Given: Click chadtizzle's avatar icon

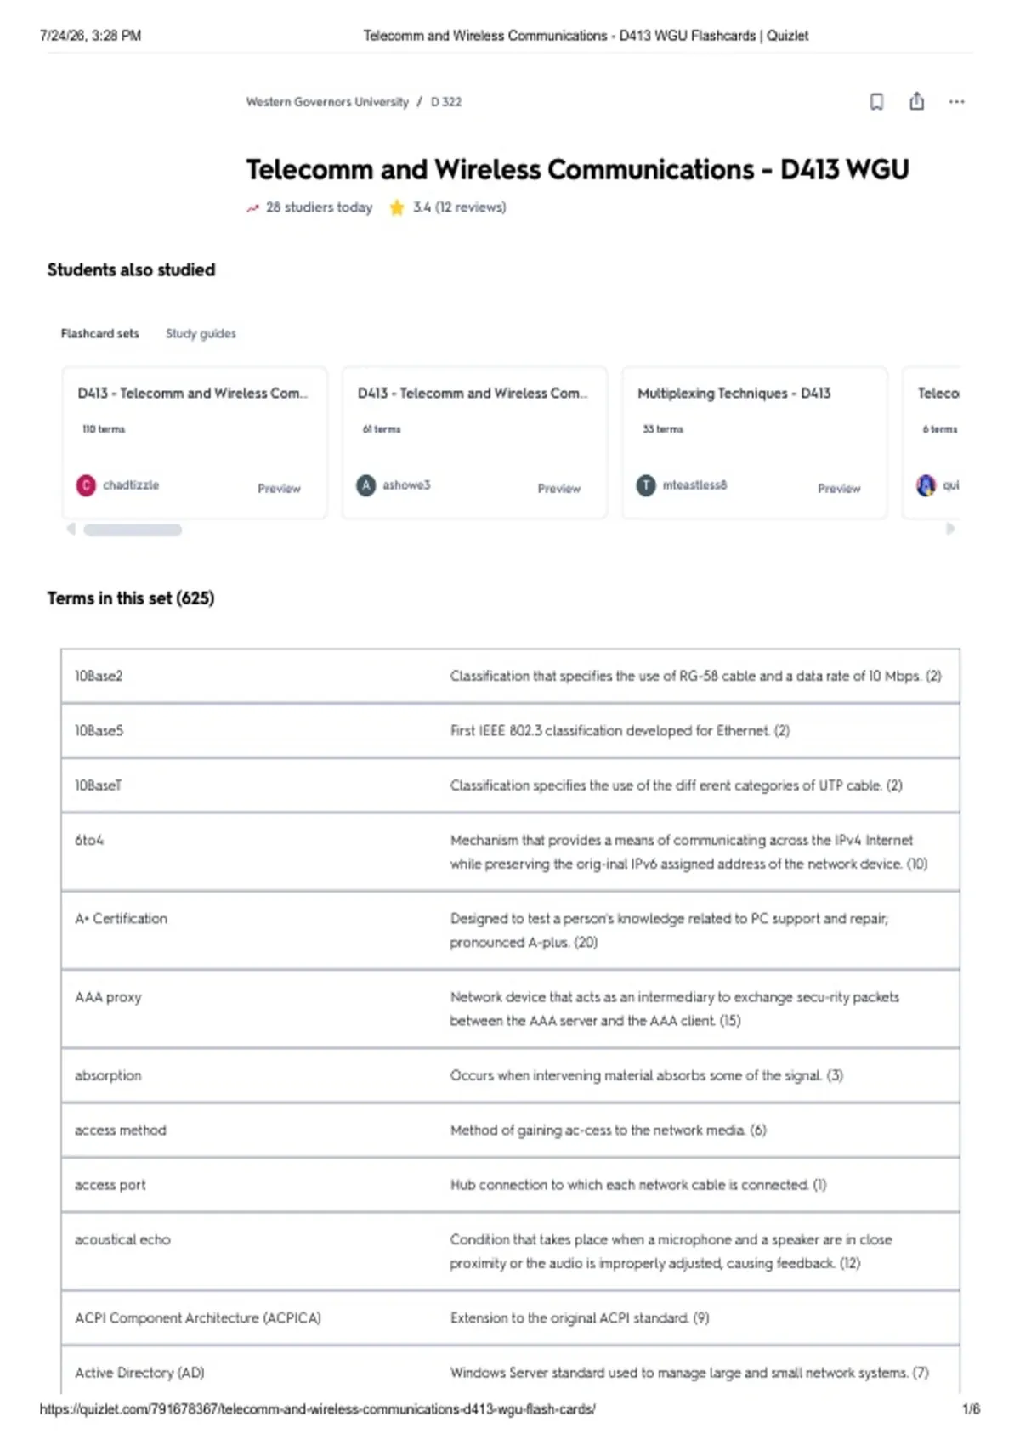Looking at the screenshot, I should [86, 485].
